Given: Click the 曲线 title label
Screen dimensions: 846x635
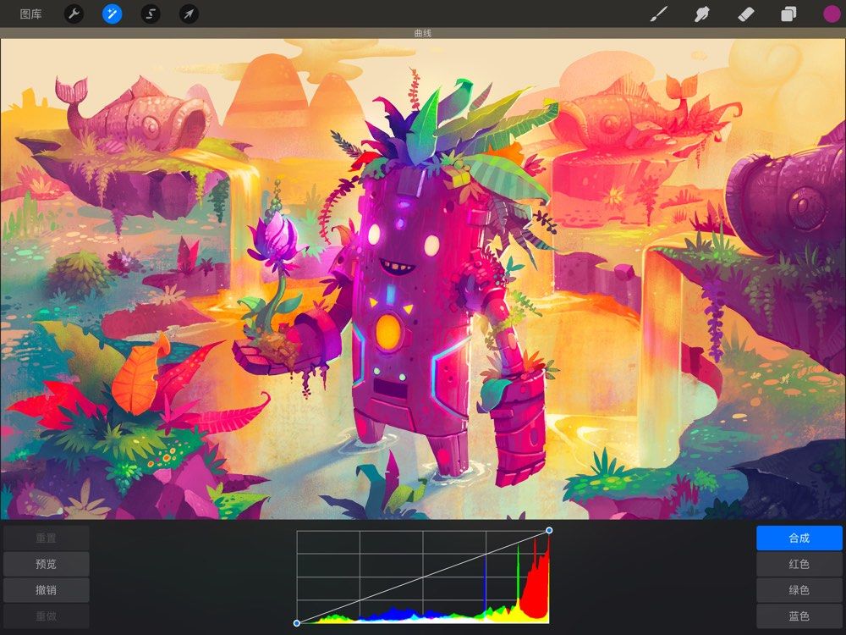Looking at the screenshot, I should coord(423,33).
